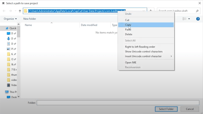Choose Delete in the context menu

(x=146, y=34)
